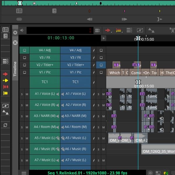Toggle link selection icon in the left palette
The width and height of the screenshot is (175, 175).
pos(6,61)
